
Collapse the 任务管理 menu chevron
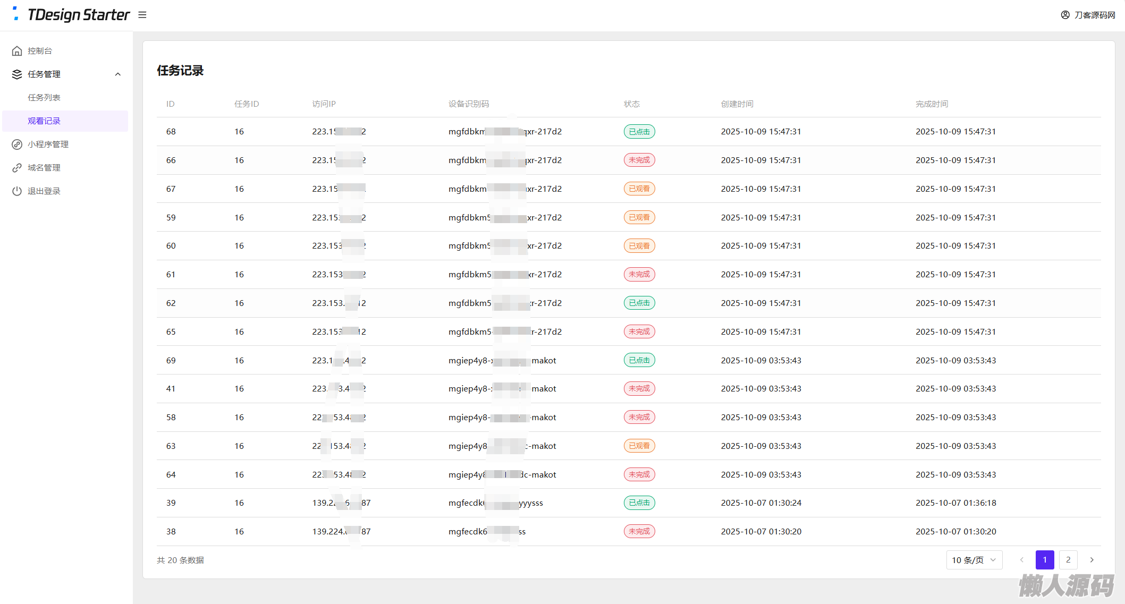118,74
